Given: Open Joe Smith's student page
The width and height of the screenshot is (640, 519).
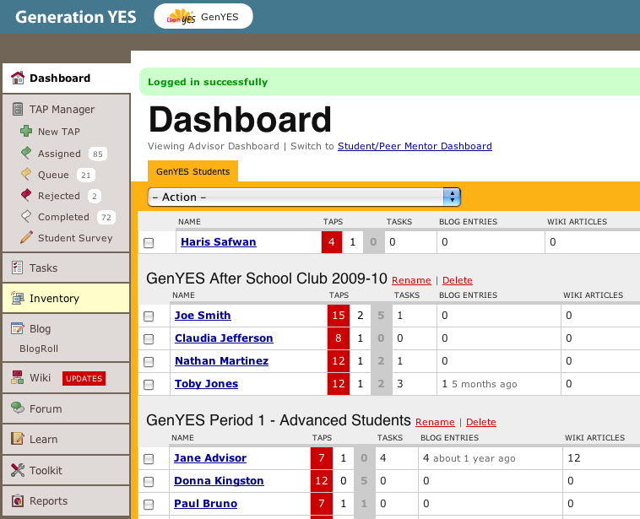Looking at the screenshot, I should [x=203, y=316].
